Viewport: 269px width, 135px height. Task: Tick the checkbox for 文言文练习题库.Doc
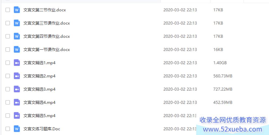coord(8,129)
